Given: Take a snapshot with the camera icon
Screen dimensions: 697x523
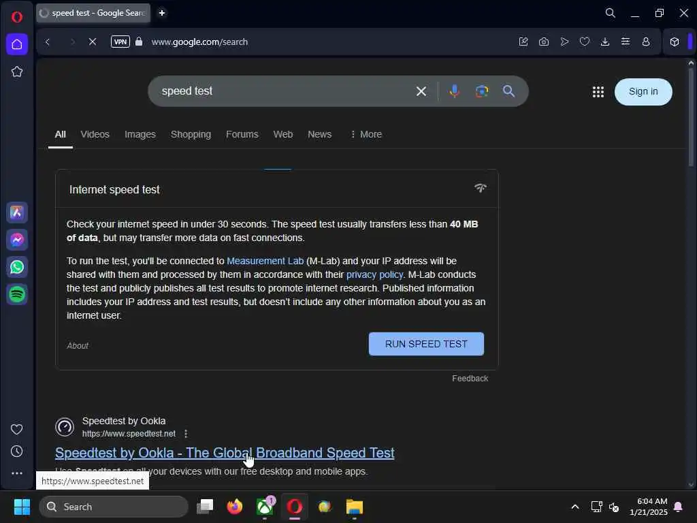Looking at the screenshot, I should coord(544,42).
